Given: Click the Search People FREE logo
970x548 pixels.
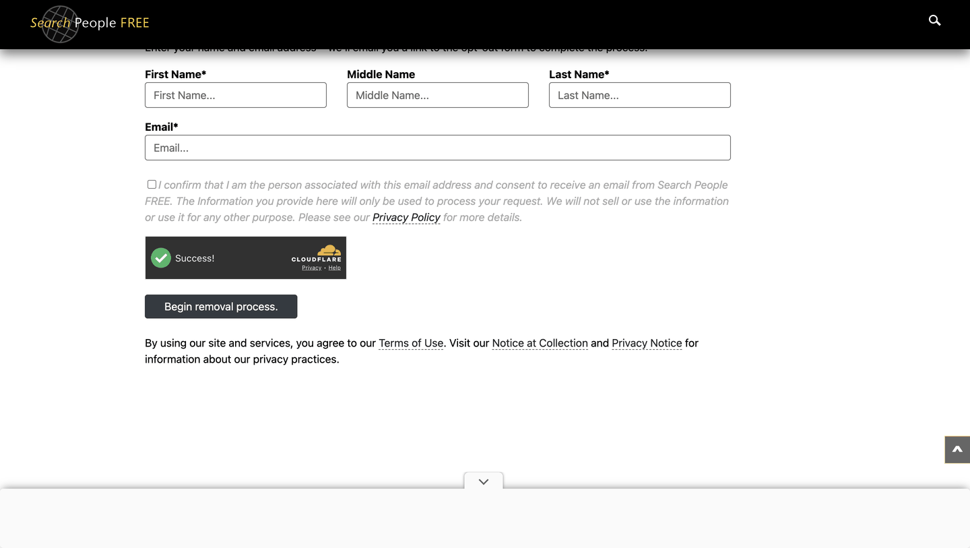Looking at the screenshot, I should (x=90, y=24).
